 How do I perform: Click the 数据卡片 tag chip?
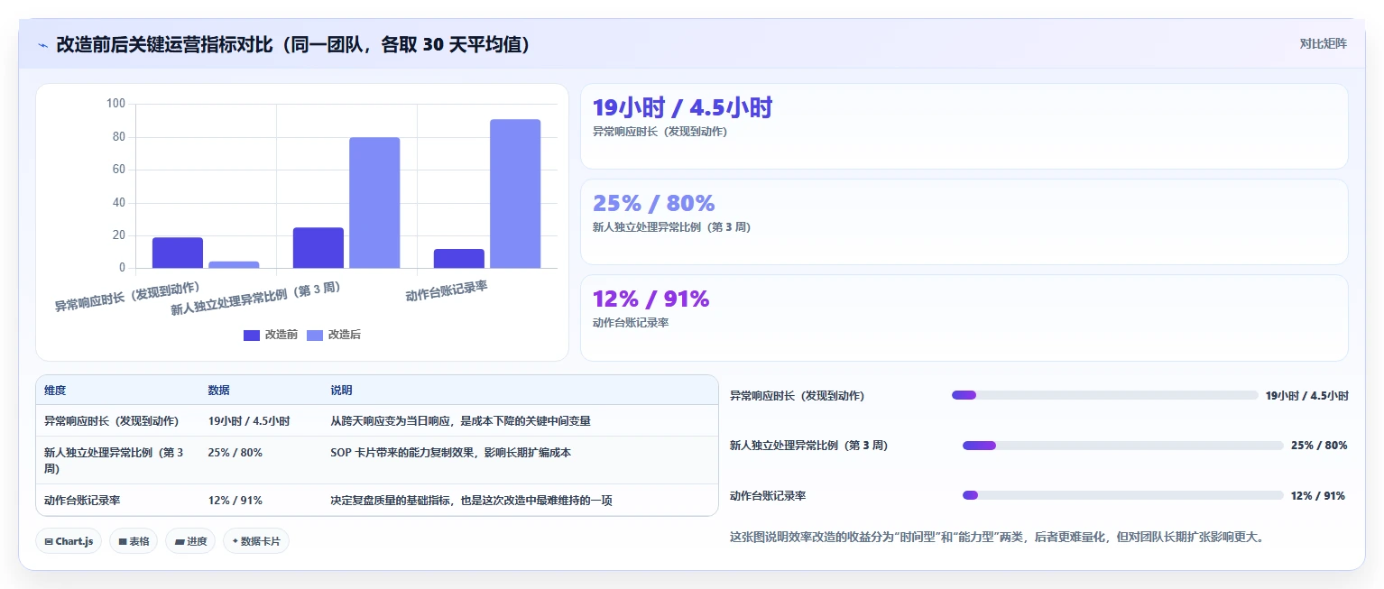tap(256, 541)
